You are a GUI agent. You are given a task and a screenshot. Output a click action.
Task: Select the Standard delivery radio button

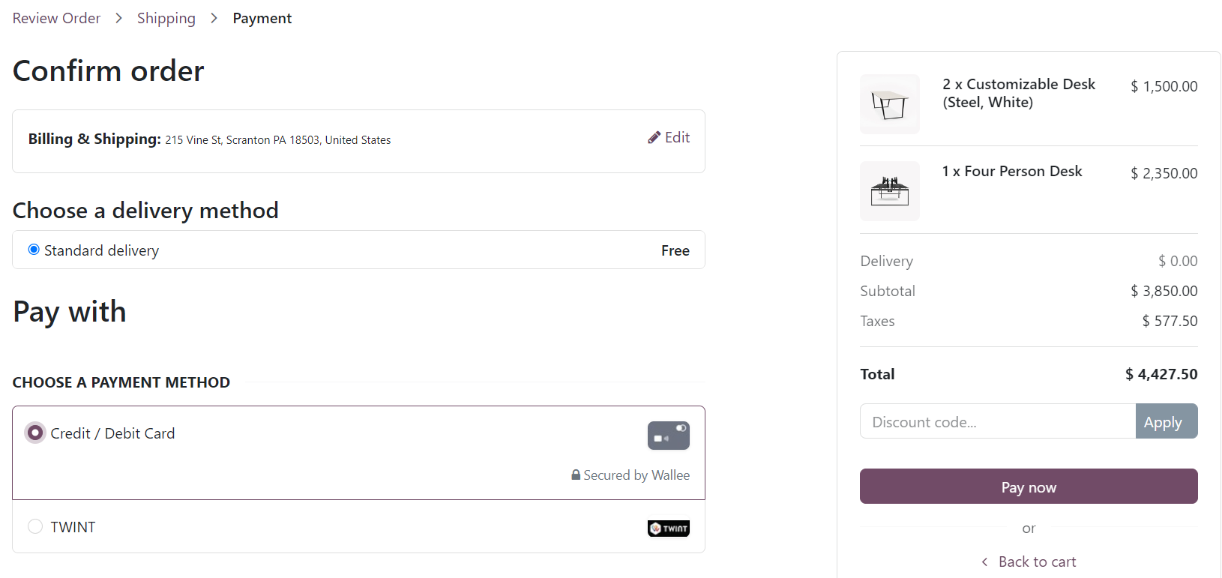tap(34, 250)
